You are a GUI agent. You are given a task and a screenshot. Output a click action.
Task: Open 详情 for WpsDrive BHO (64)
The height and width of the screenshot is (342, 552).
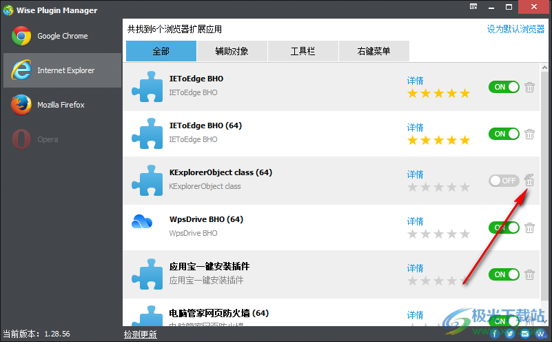coord(415,221)
